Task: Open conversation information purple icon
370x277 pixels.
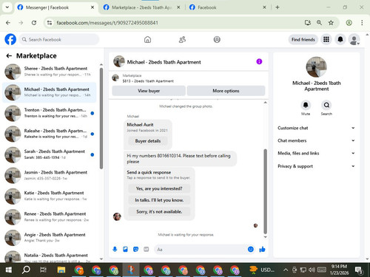Action: [259, 61]
